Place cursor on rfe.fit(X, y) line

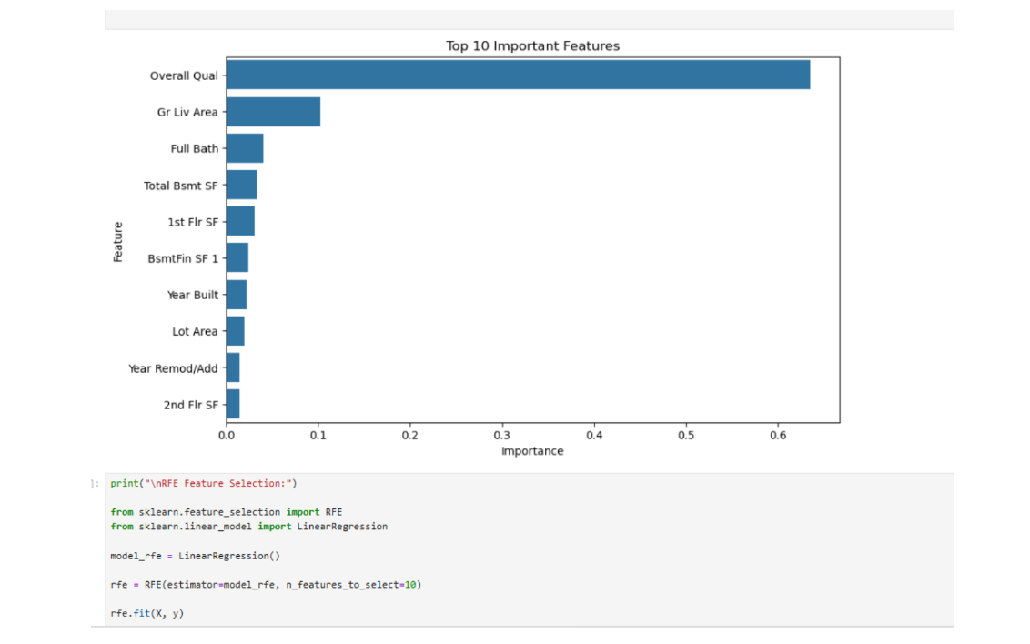147,613
